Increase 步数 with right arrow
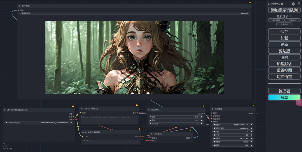The height and width of the screenshot is (152, 302). coord(252,131)
